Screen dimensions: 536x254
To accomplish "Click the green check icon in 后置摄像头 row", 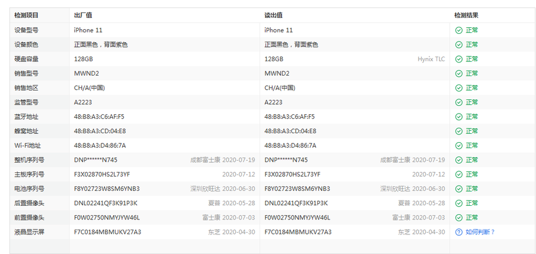I will (x=459, y=203).
